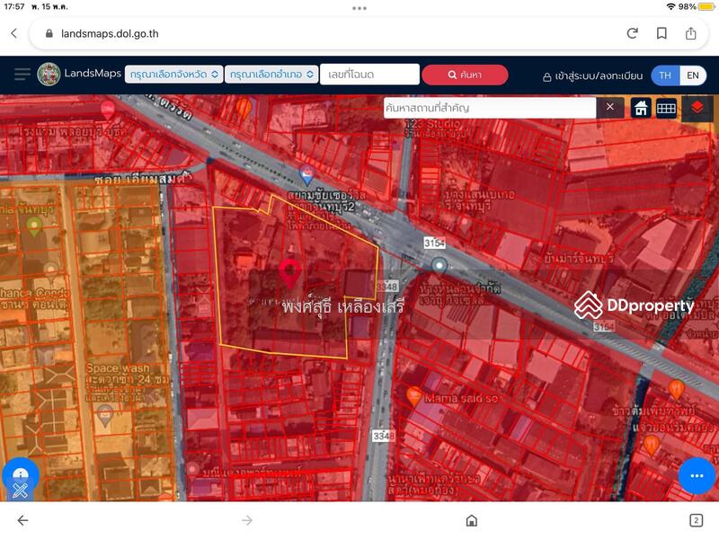
Task: Click the map layers icon
Action: point(697,108)
